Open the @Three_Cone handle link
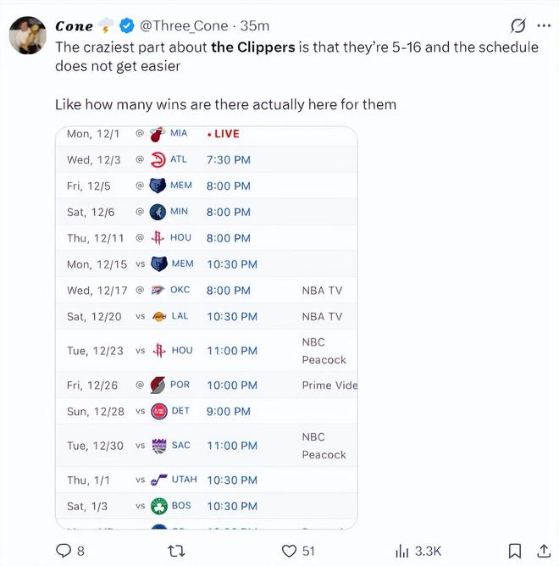This screenshot has width=559, height=566. coord(183,25)
